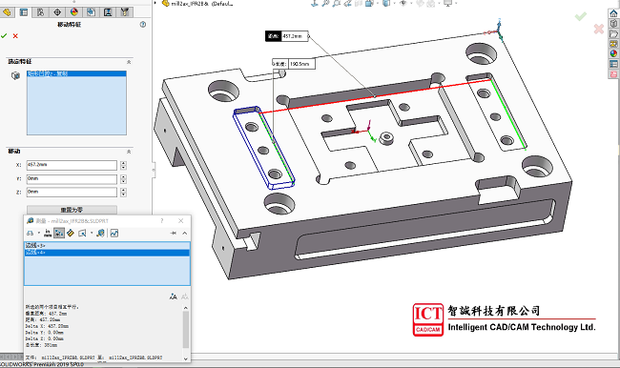The image size is (620, 368).
Task: Open Appearances color ball in task pane
Action: 613,53
